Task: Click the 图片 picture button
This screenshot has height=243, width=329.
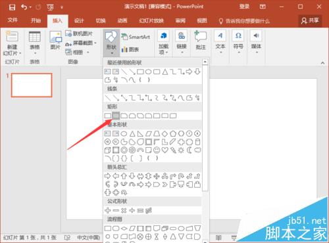Action: tap(55, 41)
